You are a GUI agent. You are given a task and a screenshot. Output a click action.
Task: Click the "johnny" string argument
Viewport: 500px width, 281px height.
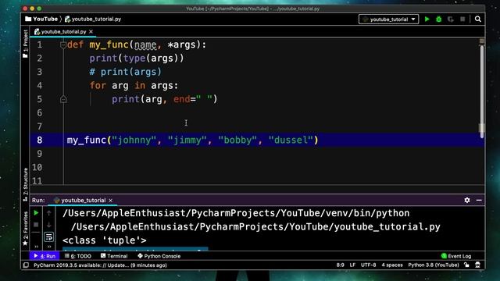[134, 140]
